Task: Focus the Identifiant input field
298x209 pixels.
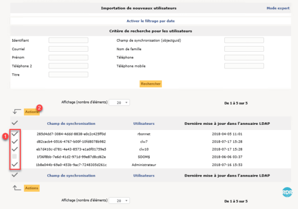Action: pos(69,40)
